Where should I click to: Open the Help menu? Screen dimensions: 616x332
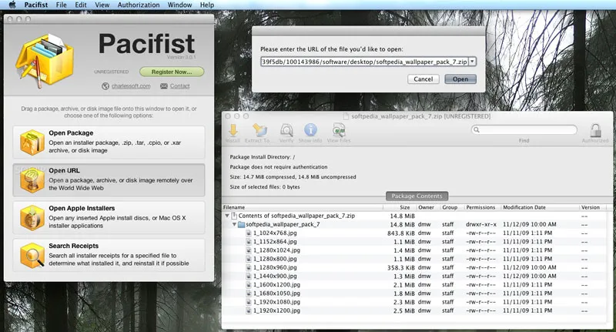[207, 5]
